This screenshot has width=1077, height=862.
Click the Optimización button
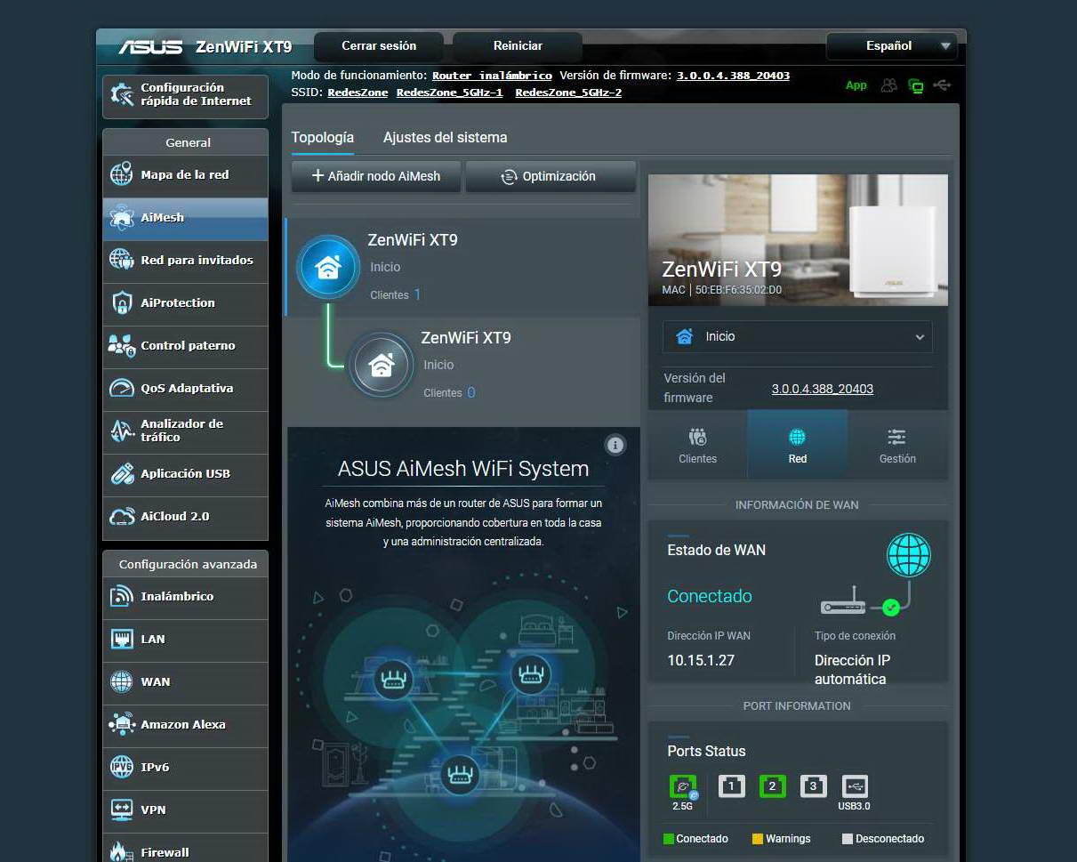pyautogui.click(x=550, y=176)
